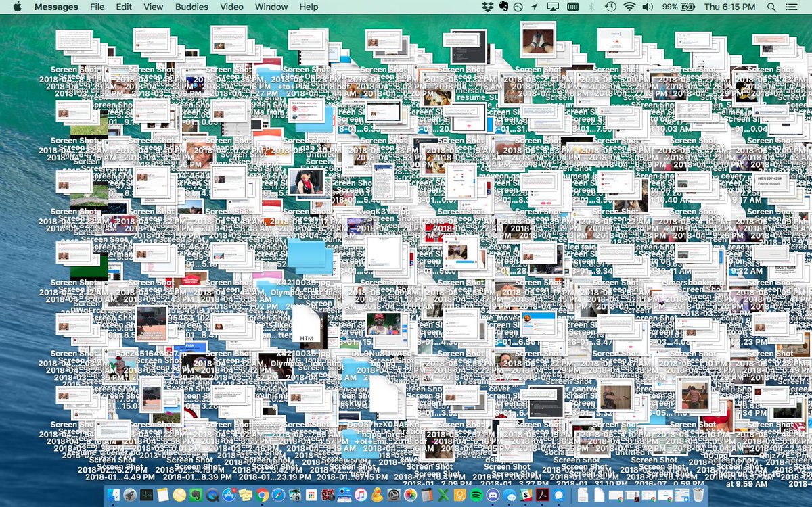Launch the rocket Launchpad Dock icon
Screen dimensions: 812x507
pyautogui.click(x=130, y=495)
